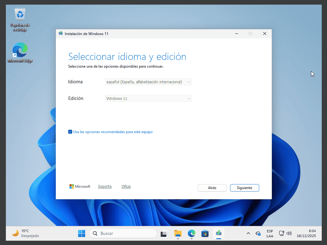Open Task View on the taskbar
Screen dimensions: 327x245
coord(164,233)
